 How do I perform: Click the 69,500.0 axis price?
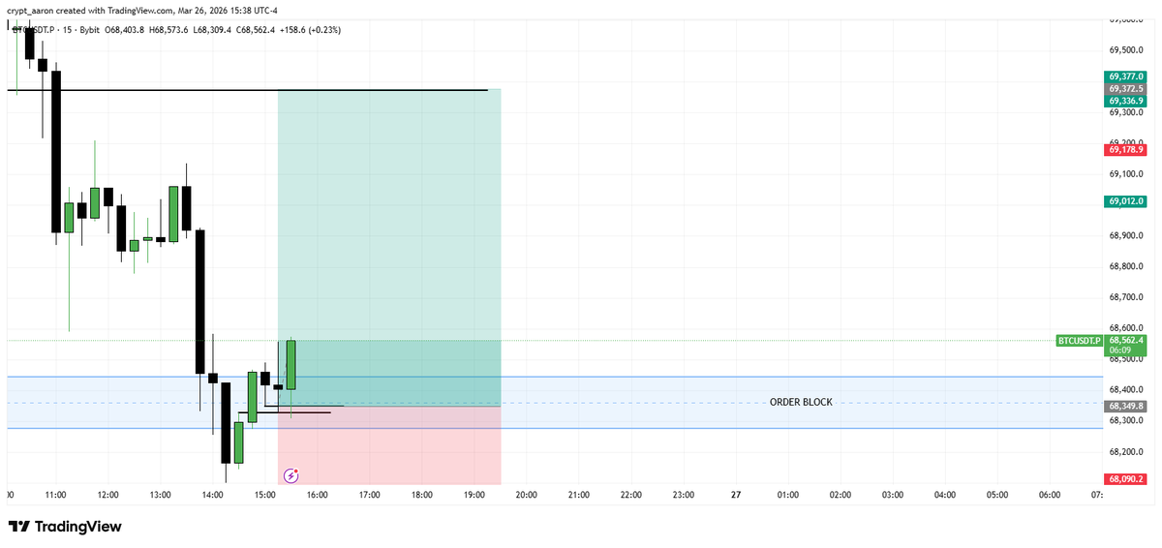click(x=1126, y=50)
